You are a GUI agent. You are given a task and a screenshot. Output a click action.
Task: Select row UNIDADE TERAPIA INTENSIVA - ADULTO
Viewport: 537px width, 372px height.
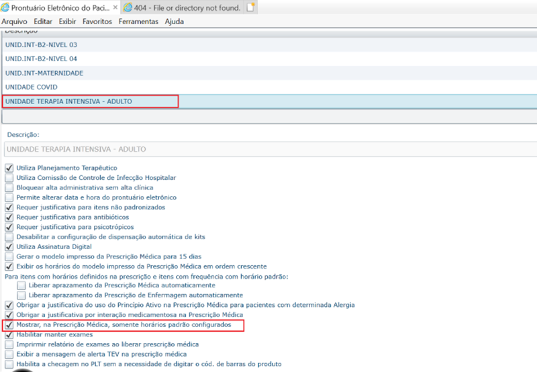click(270, 101)
